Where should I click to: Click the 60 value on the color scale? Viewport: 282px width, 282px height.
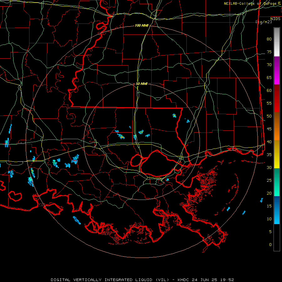click(269, 91)
